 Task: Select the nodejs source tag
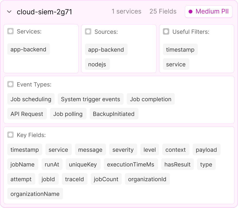click(97, 64)
